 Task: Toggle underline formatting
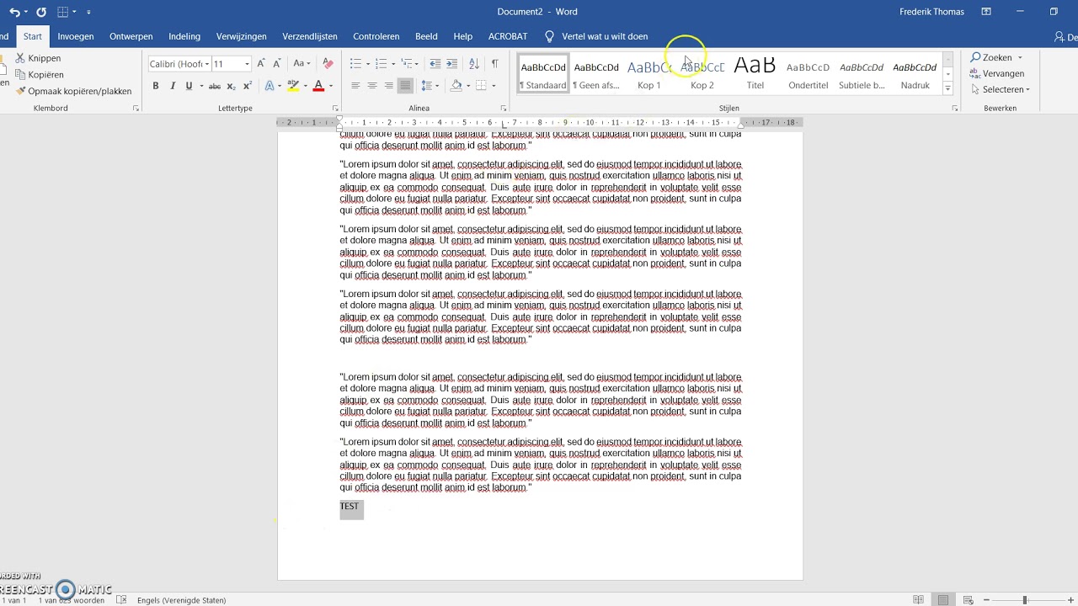pyautogui.click(x=189, y=86)
